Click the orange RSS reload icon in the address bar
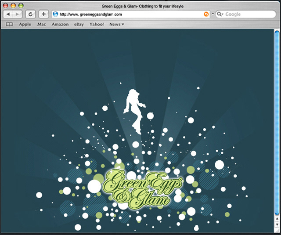281x235 pixels. pyautogui.click(x=206, y=14)
